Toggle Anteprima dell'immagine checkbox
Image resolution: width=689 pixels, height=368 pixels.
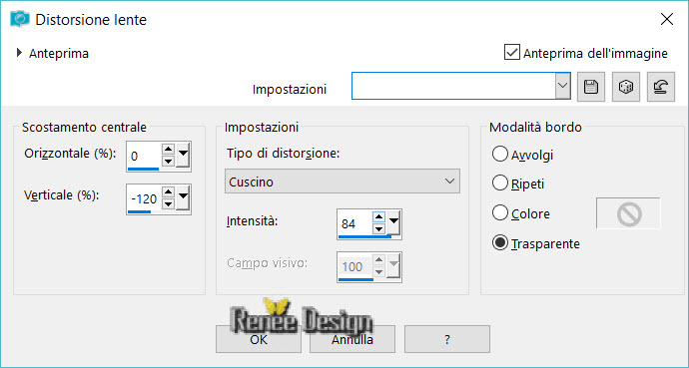click(x=512, y=53)
